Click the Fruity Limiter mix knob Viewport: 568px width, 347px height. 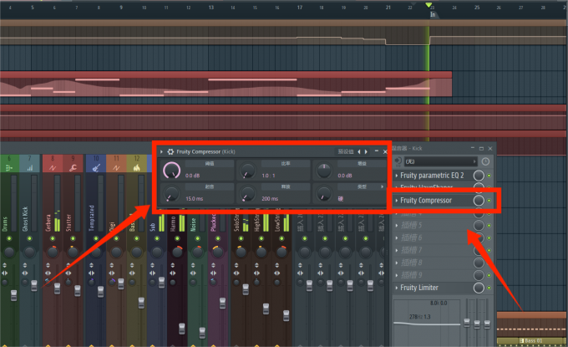479,288
